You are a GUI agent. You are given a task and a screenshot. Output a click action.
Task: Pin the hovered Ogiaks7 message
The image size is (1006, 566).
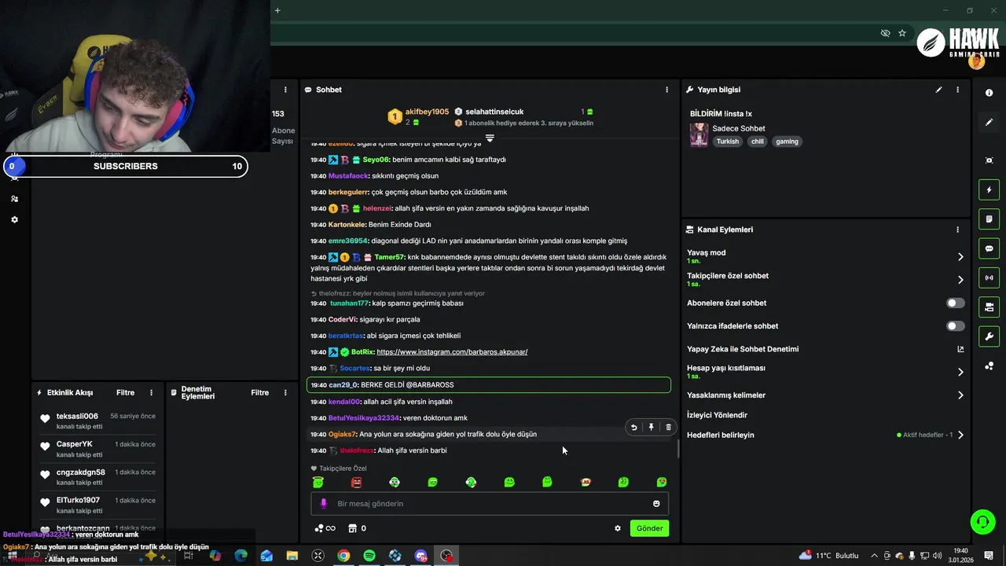(x=651, y=427)
